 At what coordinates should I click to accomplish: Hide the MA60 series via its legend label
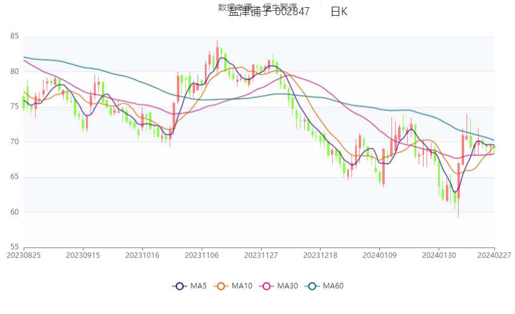pos(333,286)
